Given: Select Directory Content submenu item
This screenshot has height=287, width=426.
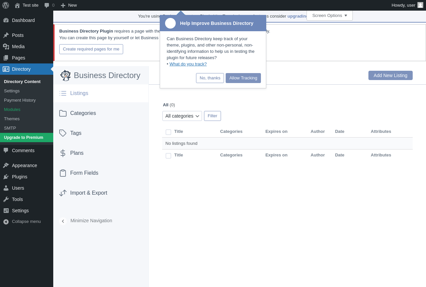Looking at the screenshot, I should point(22,82).
